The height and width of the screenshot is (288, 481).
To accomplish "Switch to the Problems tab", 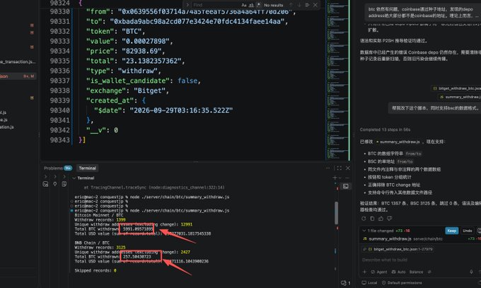I will [58, 168].
